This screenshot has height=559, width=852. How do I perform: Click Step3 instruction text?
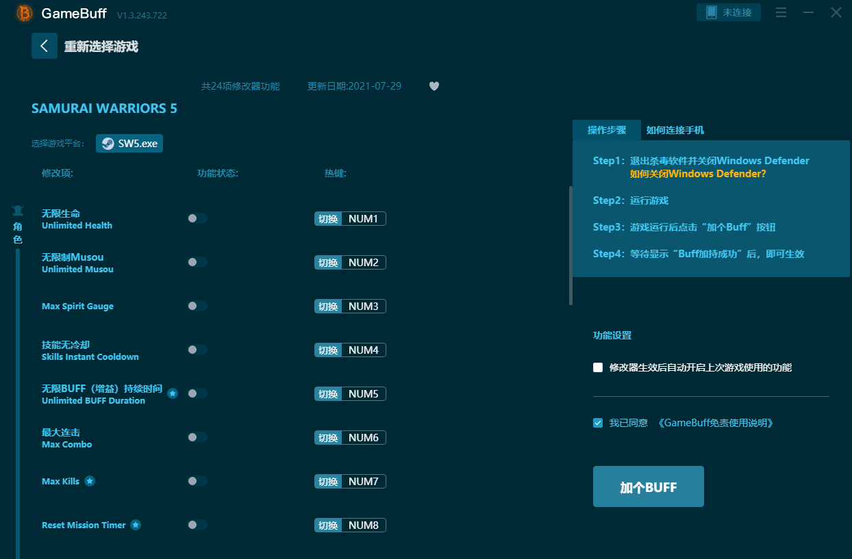pos(684,227)
